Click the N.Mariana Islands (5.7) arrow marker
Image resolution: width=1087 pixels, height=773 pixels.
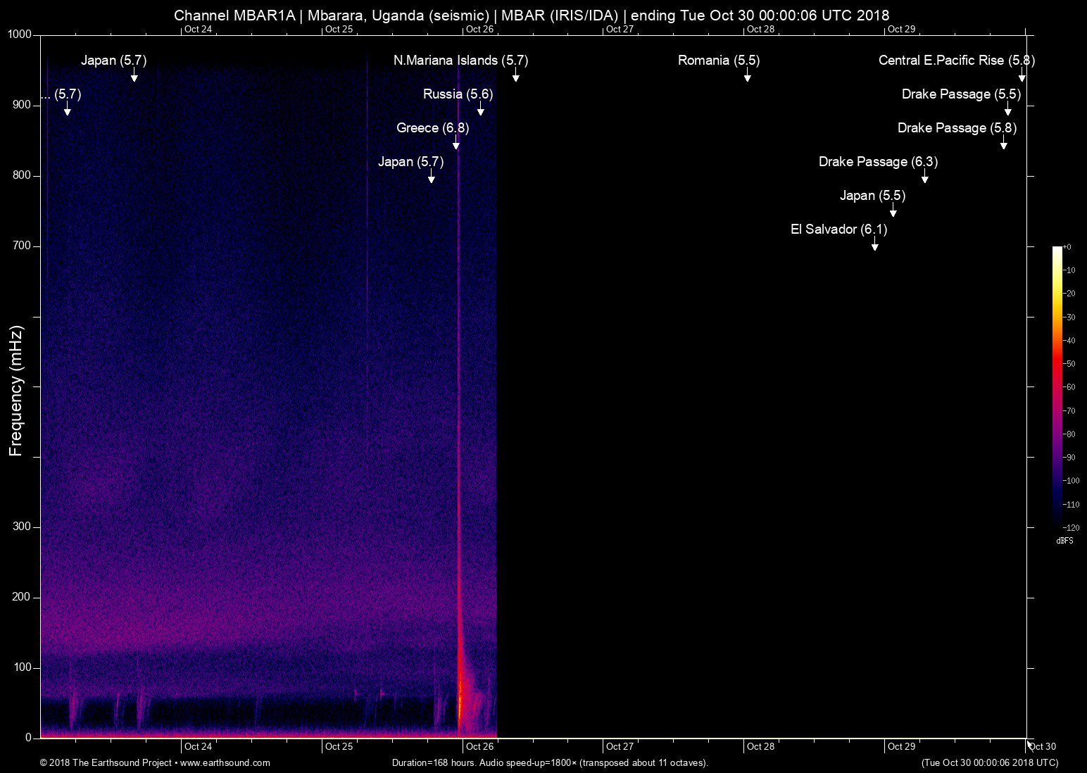516,78
